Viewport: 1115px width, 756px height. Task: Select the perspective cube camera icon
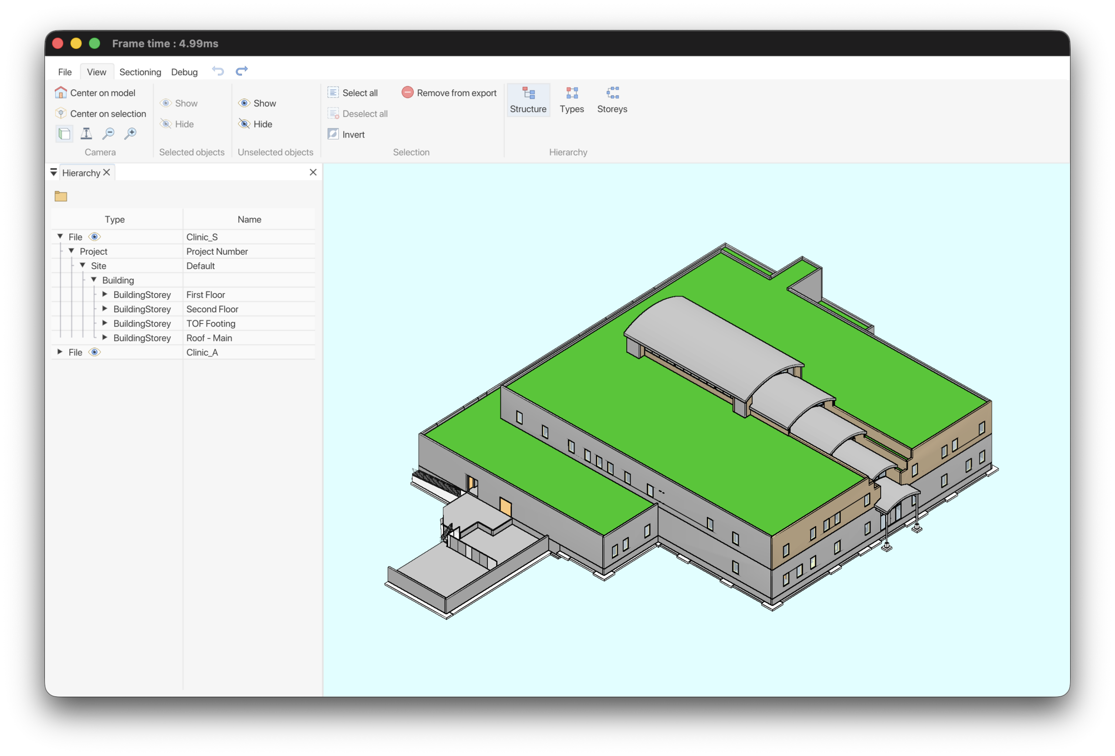64,134
